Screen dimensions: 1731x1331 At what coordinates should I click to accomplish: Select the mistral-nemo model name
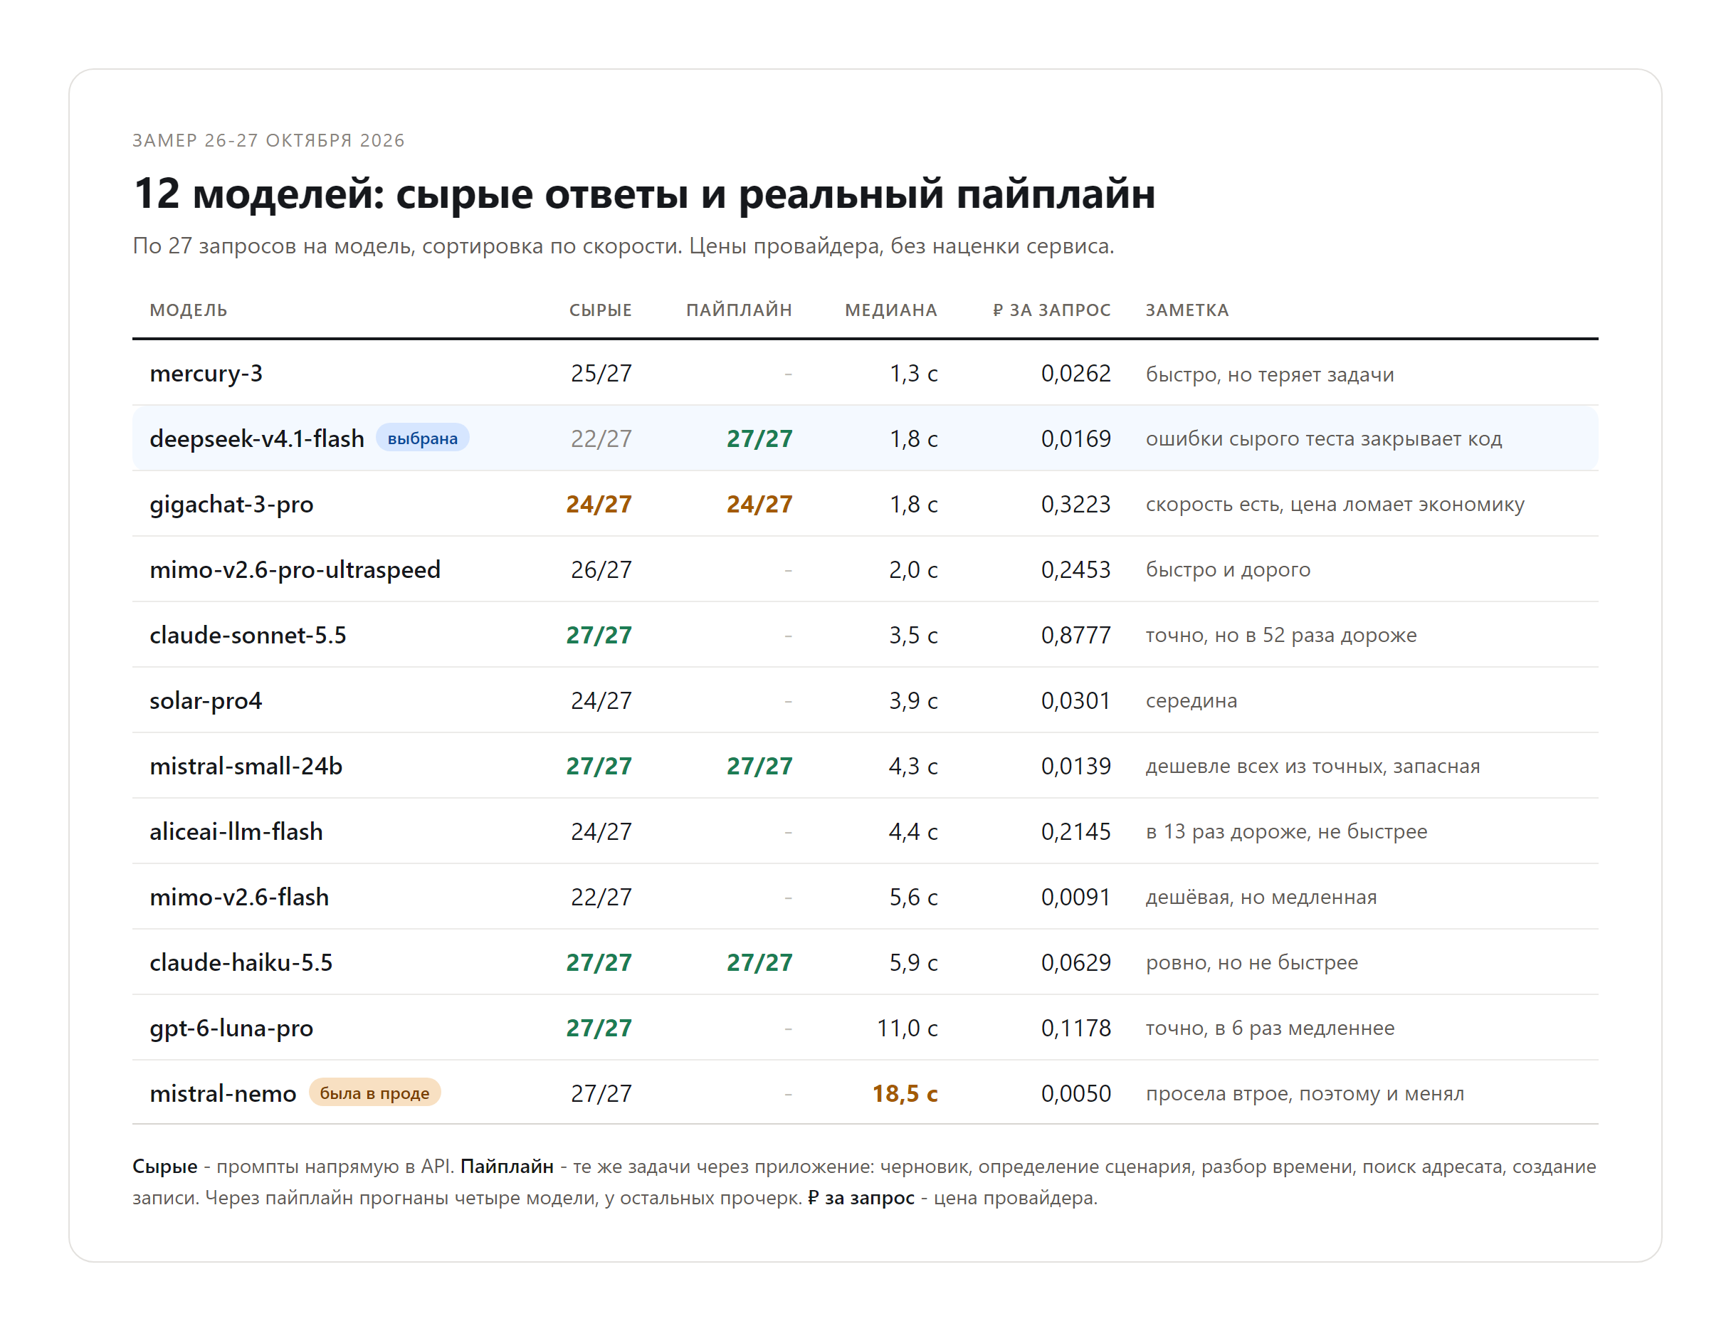pos(223,1093)
